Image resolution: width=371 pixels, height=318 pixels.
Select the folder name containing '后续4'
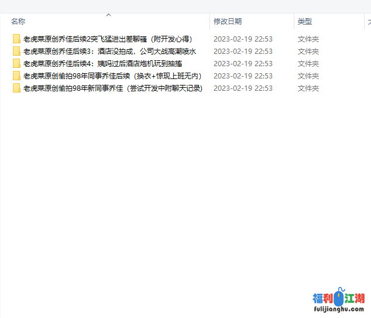pos(102,64)
